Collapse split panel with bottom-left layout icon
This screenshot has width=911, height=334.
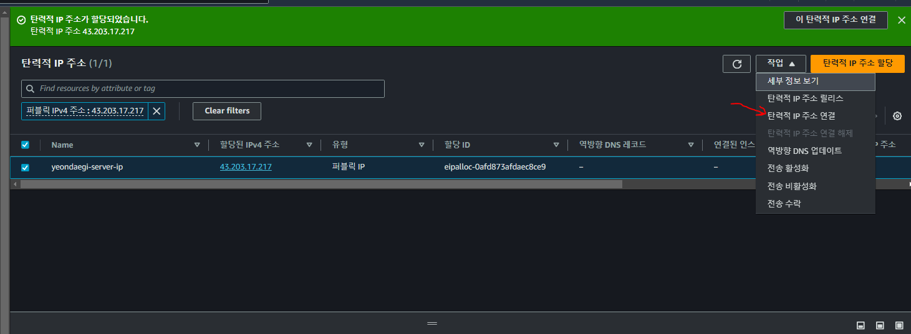(x=860, y=325)
